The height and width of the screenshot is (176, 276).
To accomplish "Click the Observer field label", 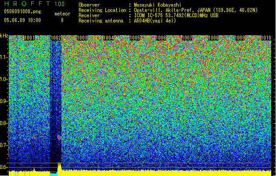I will click(89, 5).
